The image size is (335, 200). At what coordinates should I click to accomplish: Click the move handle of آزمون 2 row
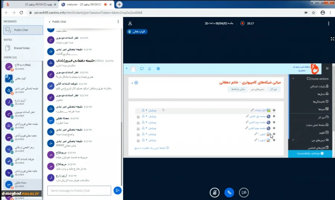pos(274,140)
